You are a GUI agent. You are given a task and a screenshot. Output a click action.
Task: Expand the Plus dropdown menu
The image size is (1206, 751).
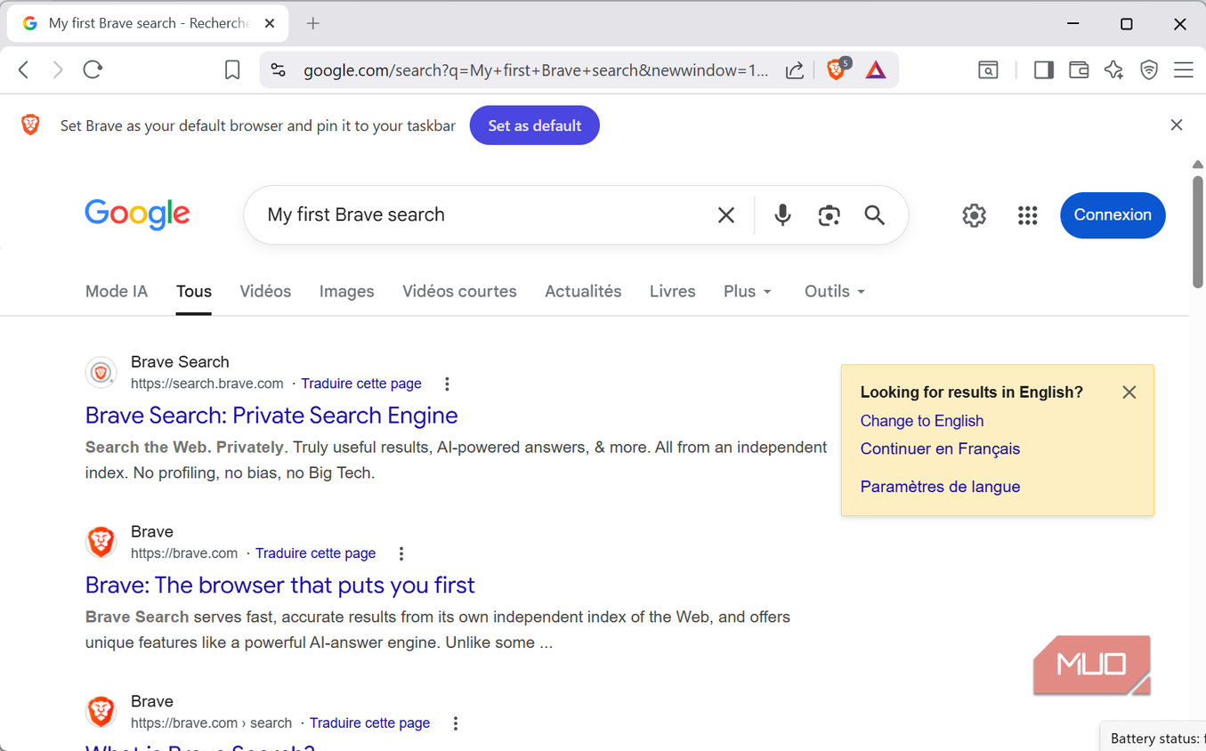[748, 291]
